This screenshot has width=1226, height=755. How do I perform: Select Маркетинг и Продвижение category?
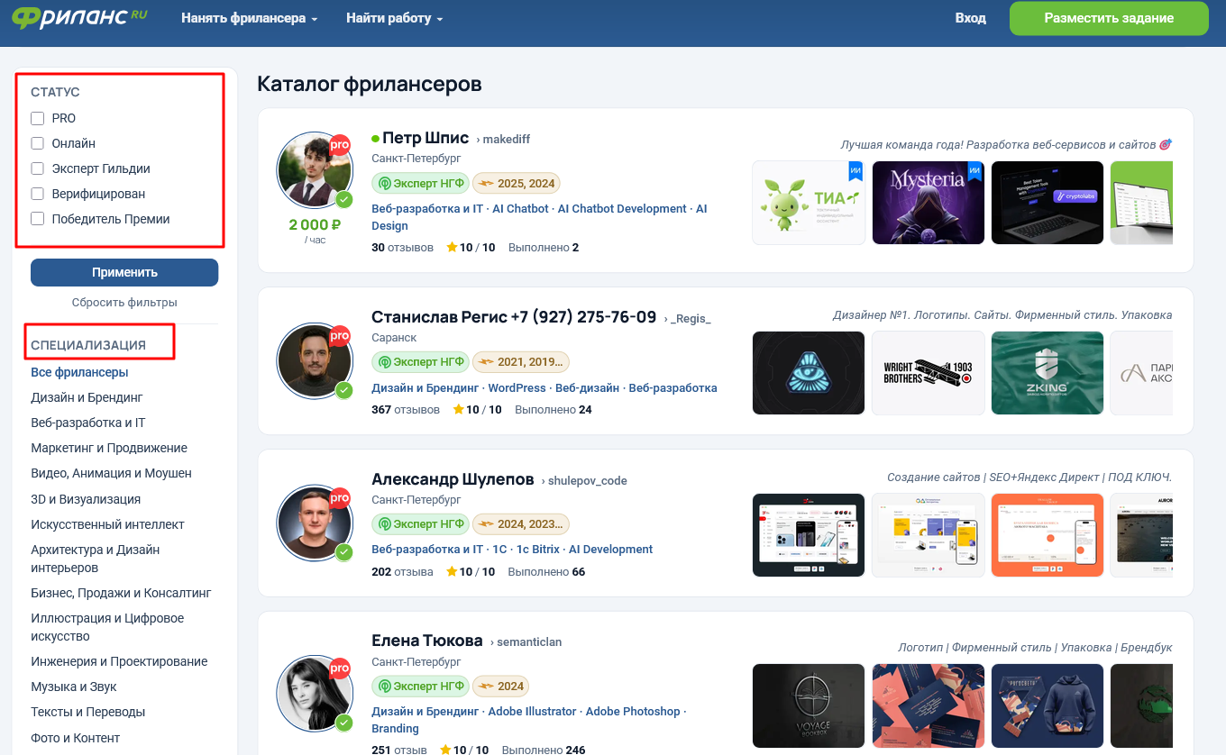pos(109,448)
